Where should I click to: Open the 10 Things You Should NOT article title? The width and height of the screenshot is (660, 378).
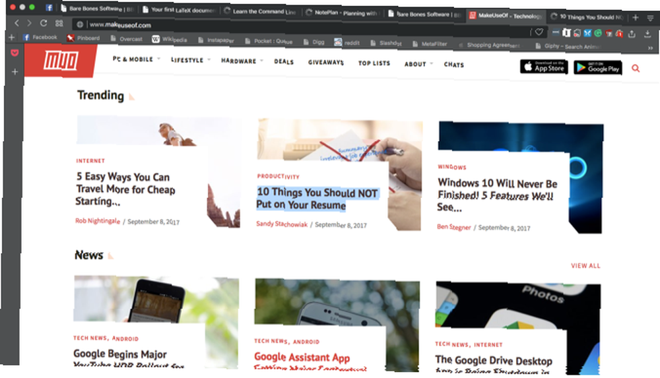[x=318, y=199]
